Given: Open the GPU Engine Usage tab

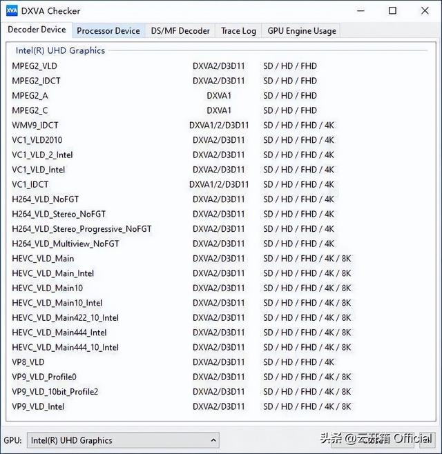Looking at the screenshot, I should coord(302,31).
